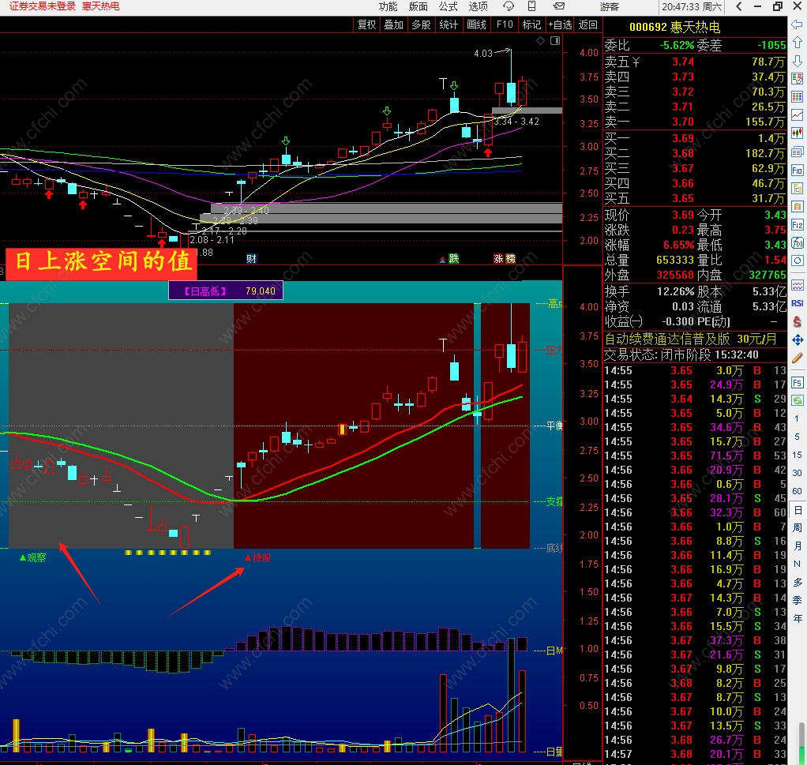The height and width of the screenshot is (765, 807).
Task: Toggle the side panel icon atop main chart
Action: click(x=555, y=40)
